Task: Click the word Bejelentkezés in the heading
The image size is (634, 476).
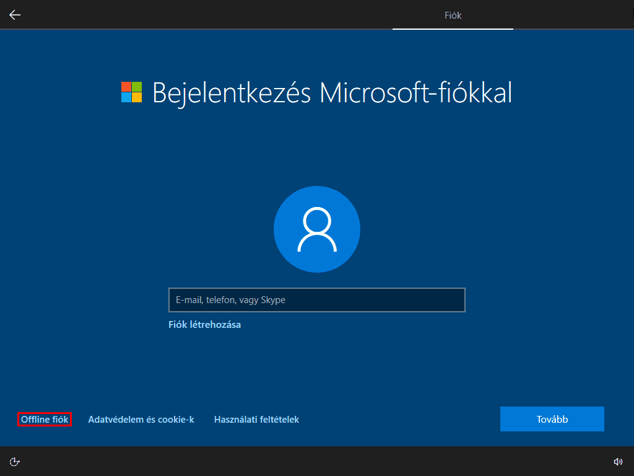Action: 232,93
